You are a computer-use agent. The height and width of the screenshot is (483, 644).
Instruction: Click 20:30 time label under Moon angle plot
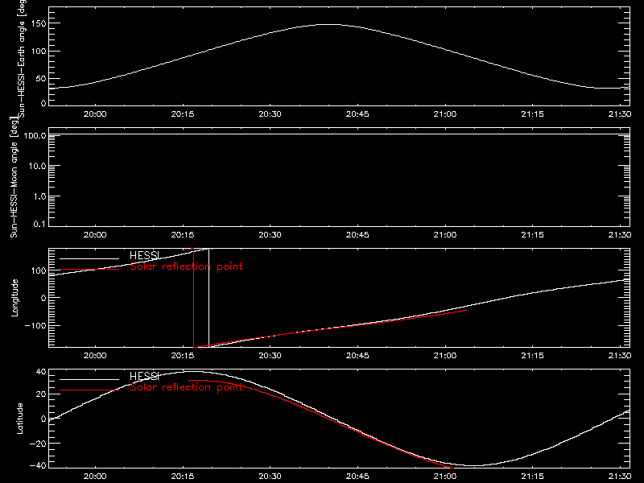270,234
